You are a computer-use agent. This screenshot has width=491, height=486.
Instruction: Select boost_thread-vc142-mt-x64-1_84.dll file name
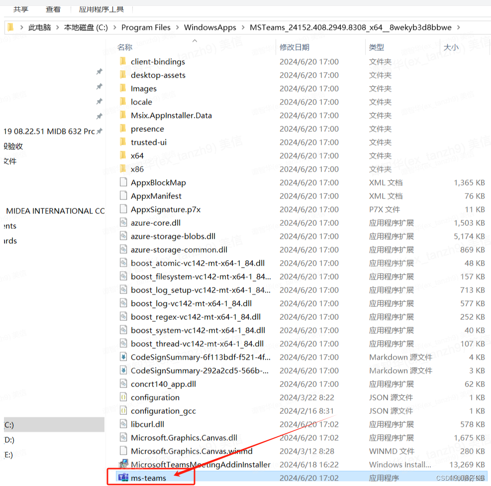(197, 344)
